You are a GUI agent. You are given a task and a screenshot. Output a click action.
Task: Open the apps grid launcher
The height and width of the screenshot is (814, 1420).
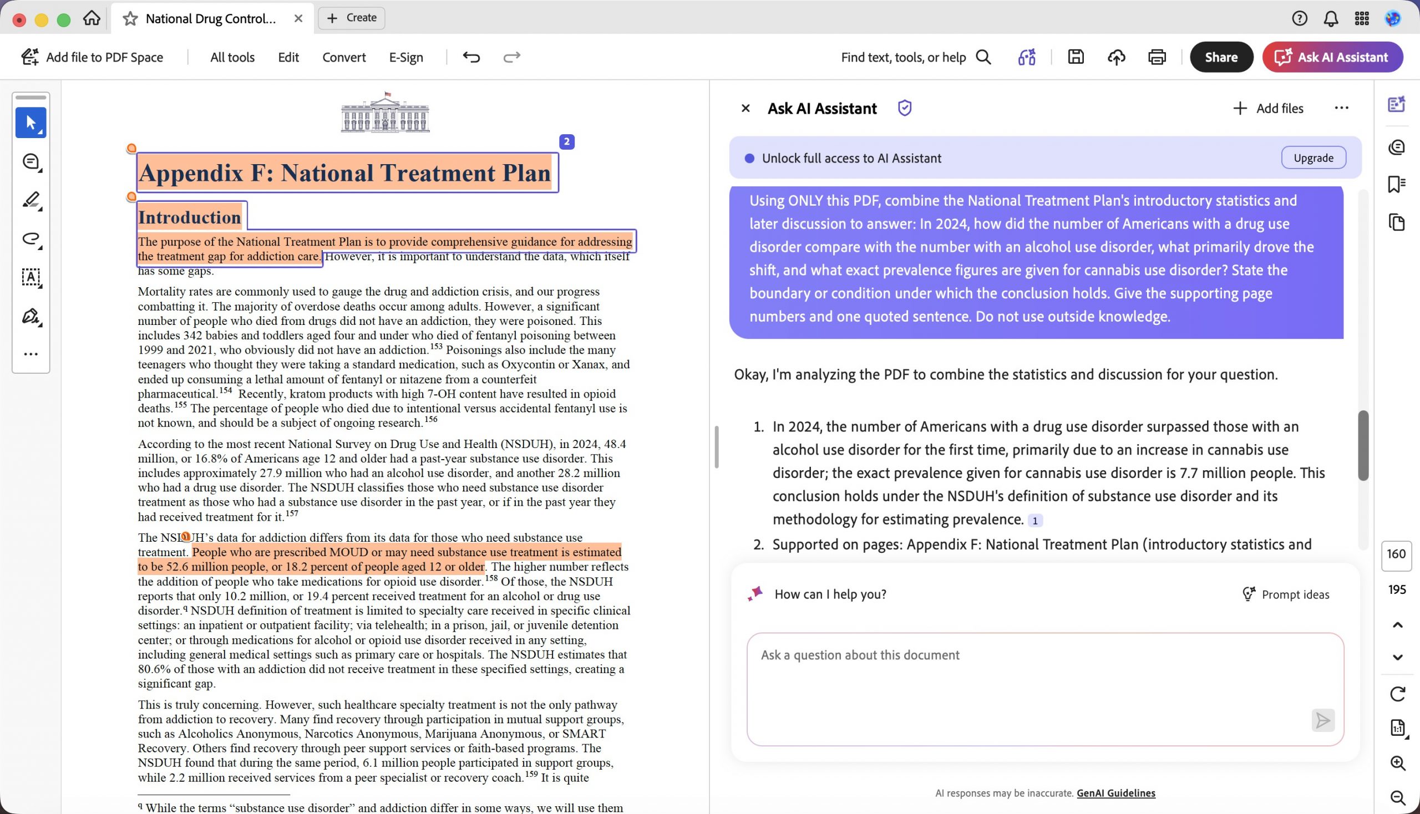click(1362, 18)
